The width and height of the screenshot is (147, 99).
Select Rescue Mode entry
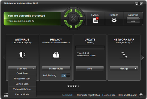22,94
